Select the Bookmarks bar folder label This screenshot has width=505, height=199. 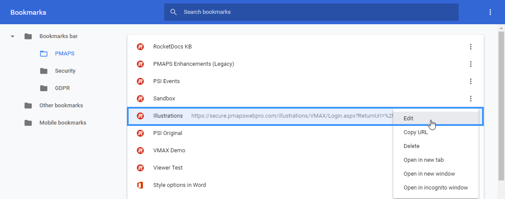(58, 36)
